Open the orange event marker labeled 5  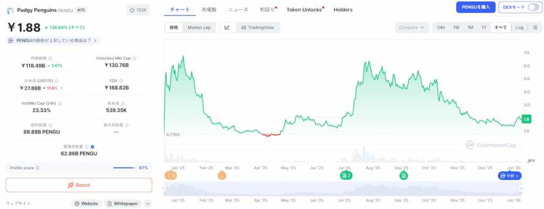pos(171,176)
